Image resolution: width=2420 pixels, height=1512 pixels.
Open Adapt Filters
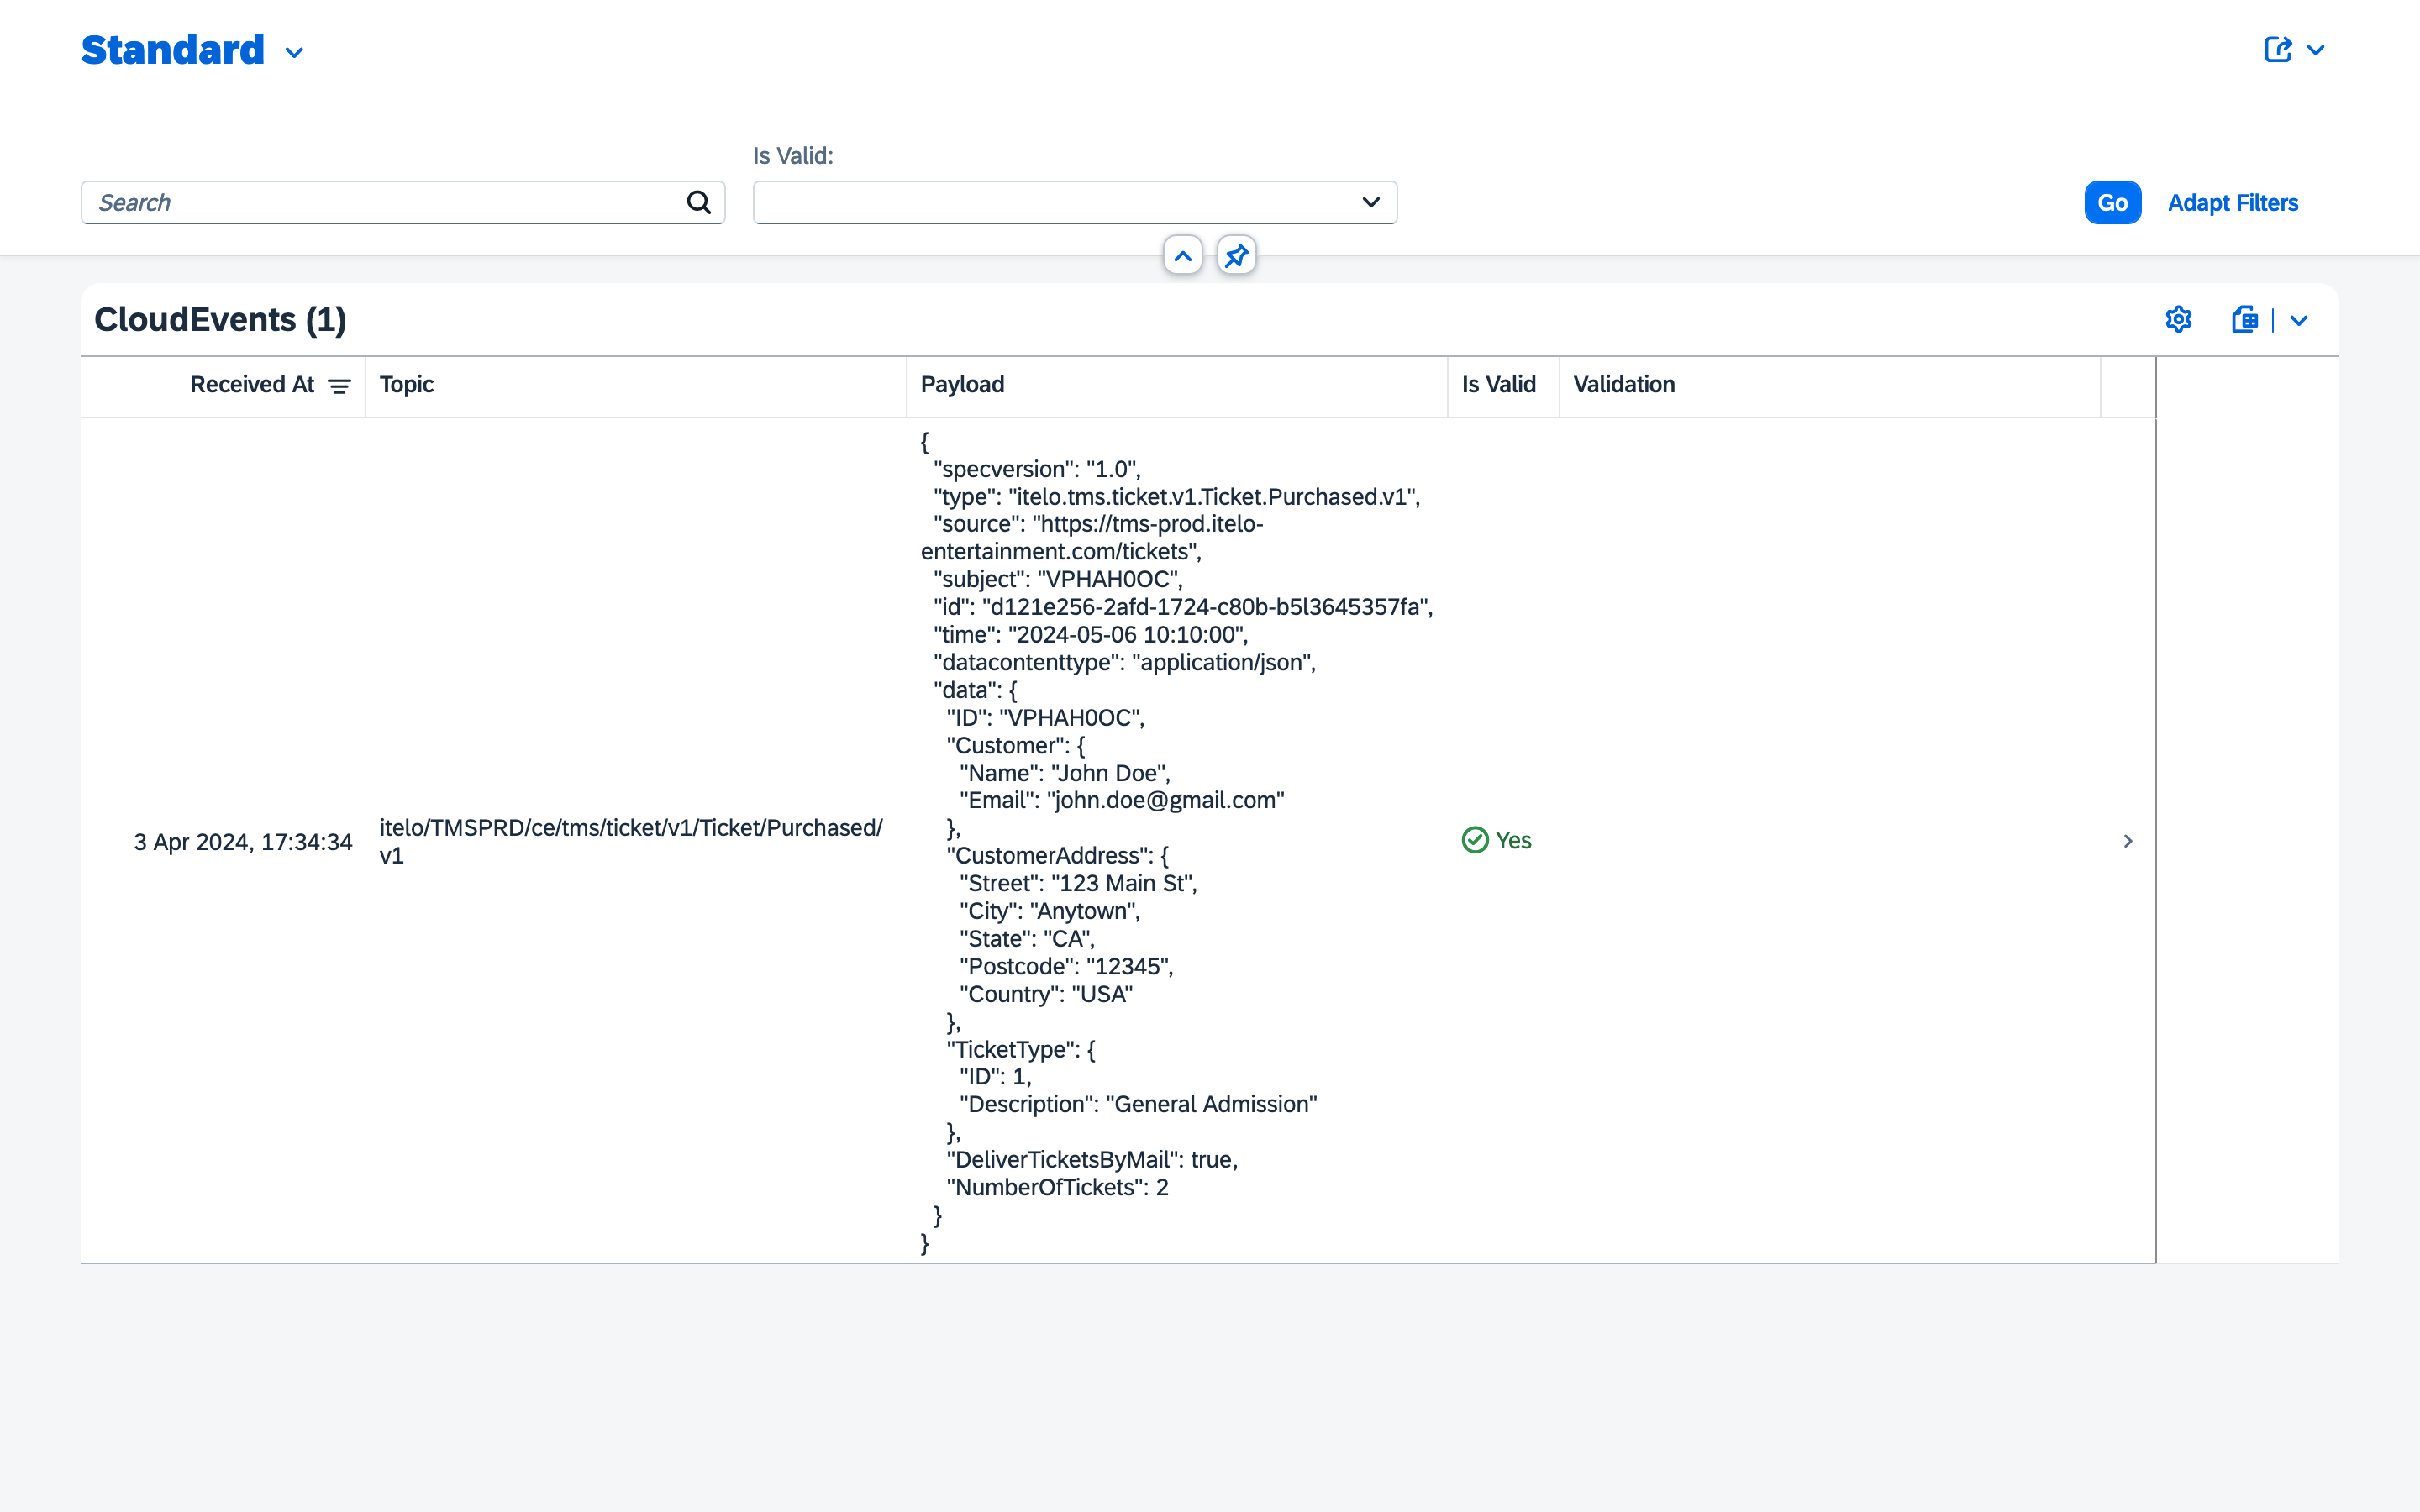tap(2233, 203)
